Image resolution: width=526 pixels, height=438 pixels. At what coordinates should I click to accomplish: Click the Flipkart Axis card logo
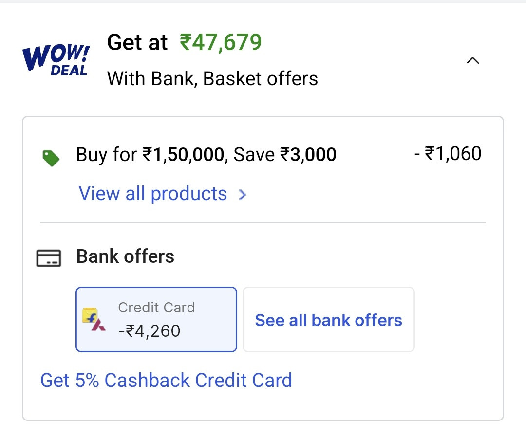(x=94, y=319)
